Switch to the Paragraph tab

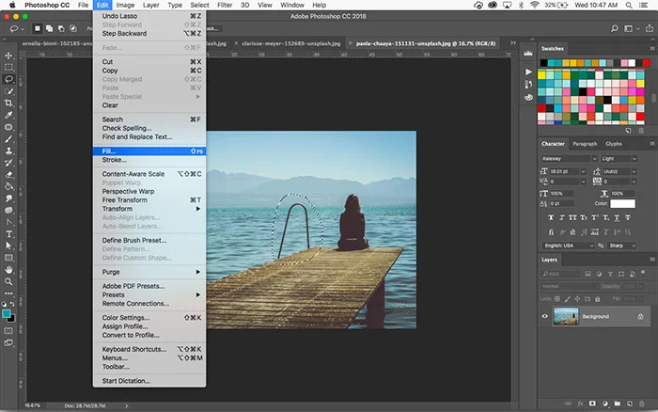click(x=585, y=144)
